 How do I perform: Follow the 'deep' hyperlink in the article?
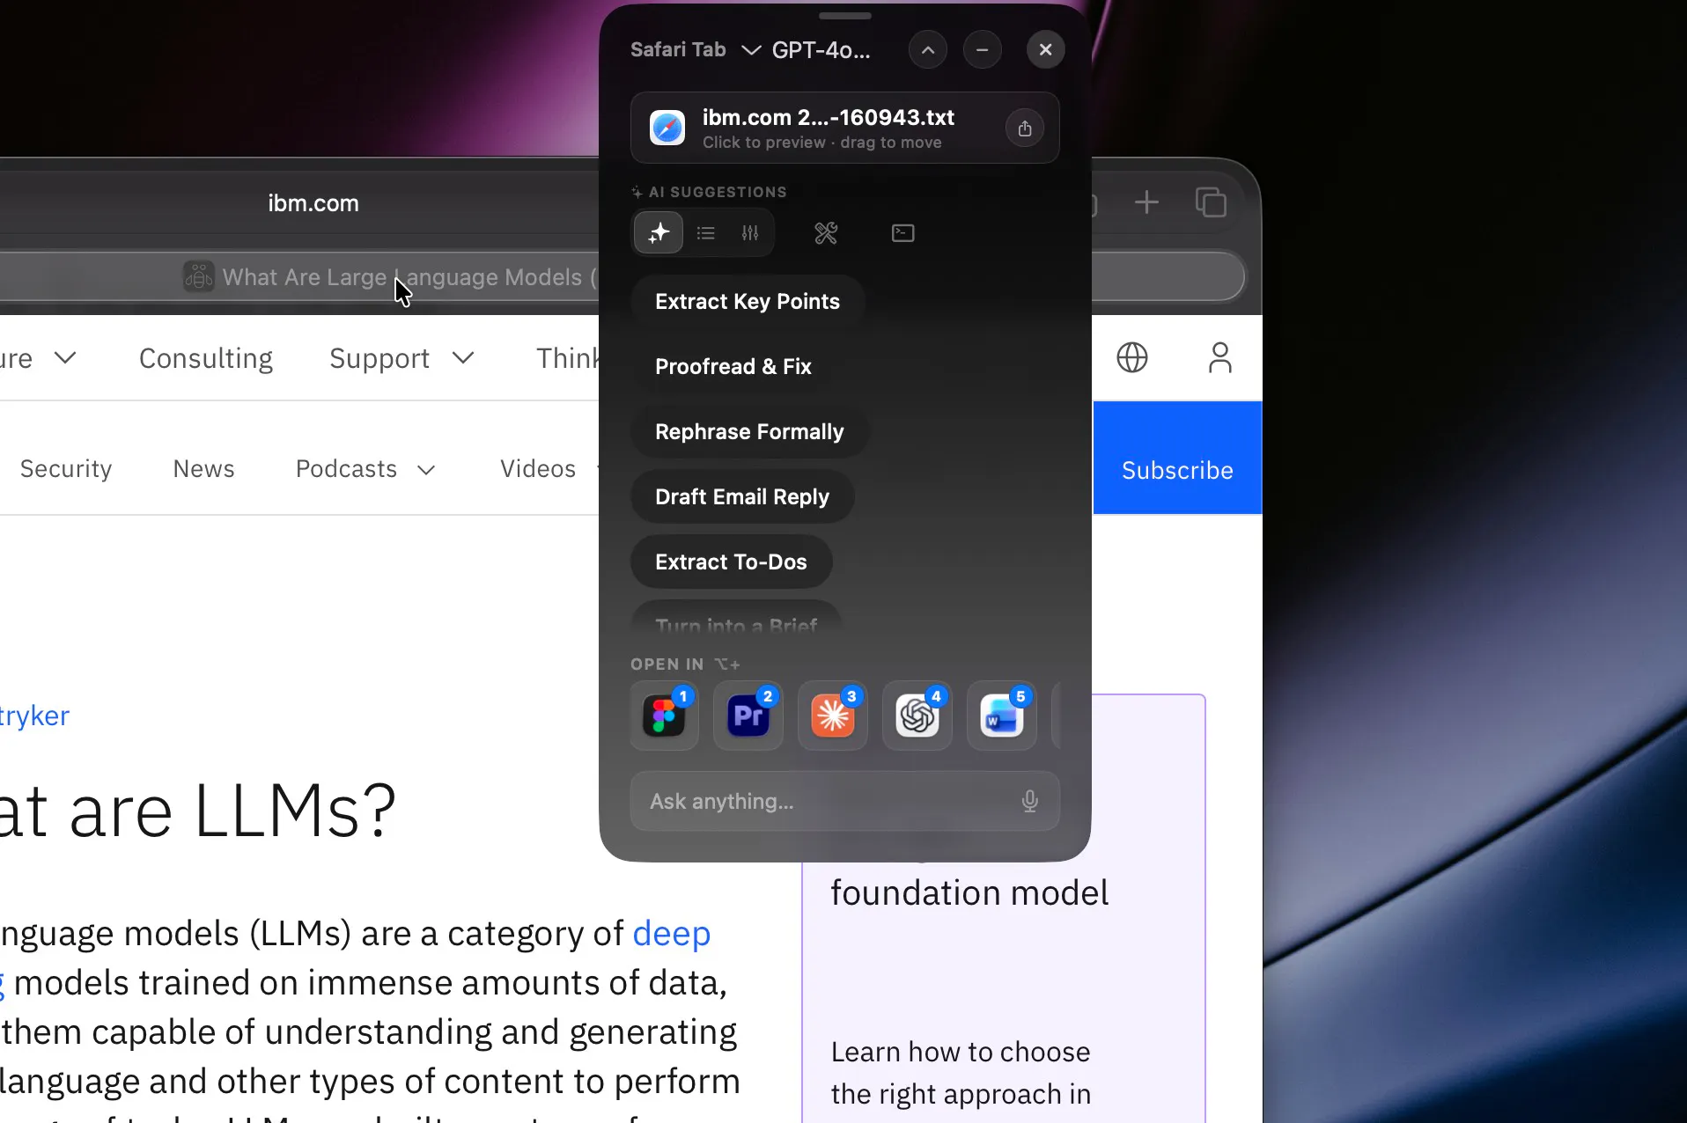coord(672,933)
